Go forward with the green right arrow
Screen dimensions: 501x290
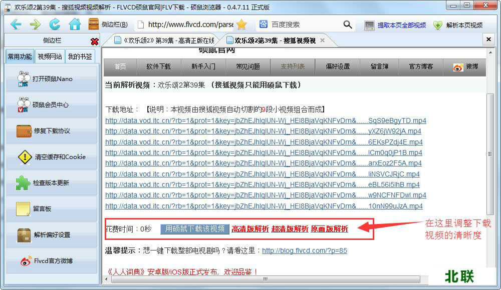click(x=35, y=24)
